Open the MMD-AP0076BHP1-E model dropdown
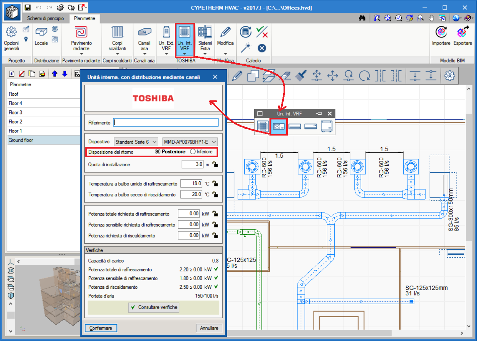This screenshot has height=341, width=477. (190, 142)
